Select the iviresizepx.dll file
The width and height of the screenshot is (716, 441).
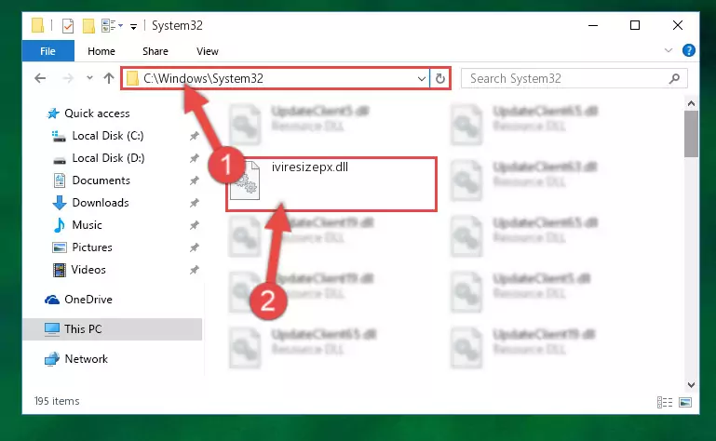331,184
